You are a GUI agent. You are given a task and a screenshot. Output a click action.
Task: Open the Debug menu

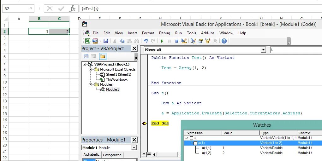(x=164, y=33)
